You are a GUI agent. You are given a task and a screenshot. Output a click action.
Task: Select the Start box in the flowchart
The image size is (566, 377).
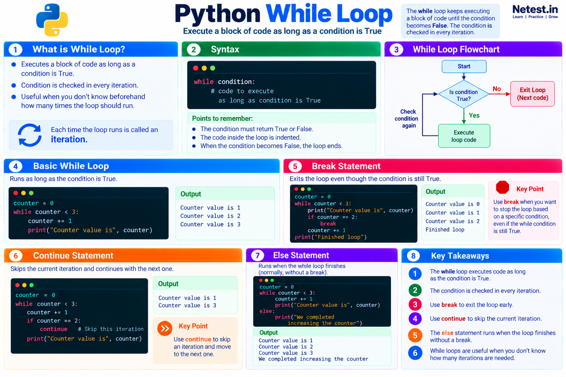[x=464, y=66]
